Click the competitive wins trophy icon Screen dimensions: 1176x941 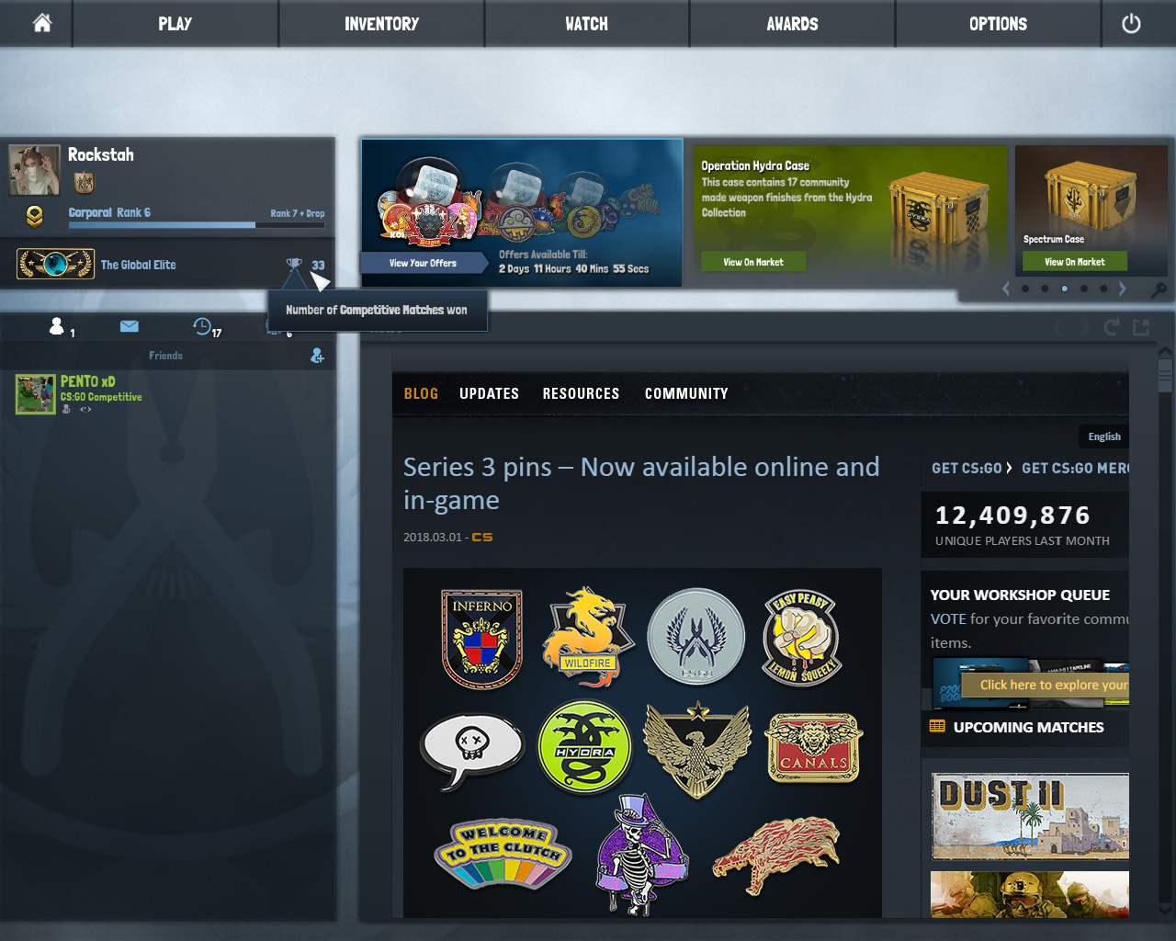[x=294, y=266]
